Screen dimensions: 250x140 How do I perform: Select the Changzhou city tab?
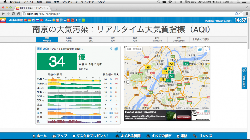coord(178,39)
